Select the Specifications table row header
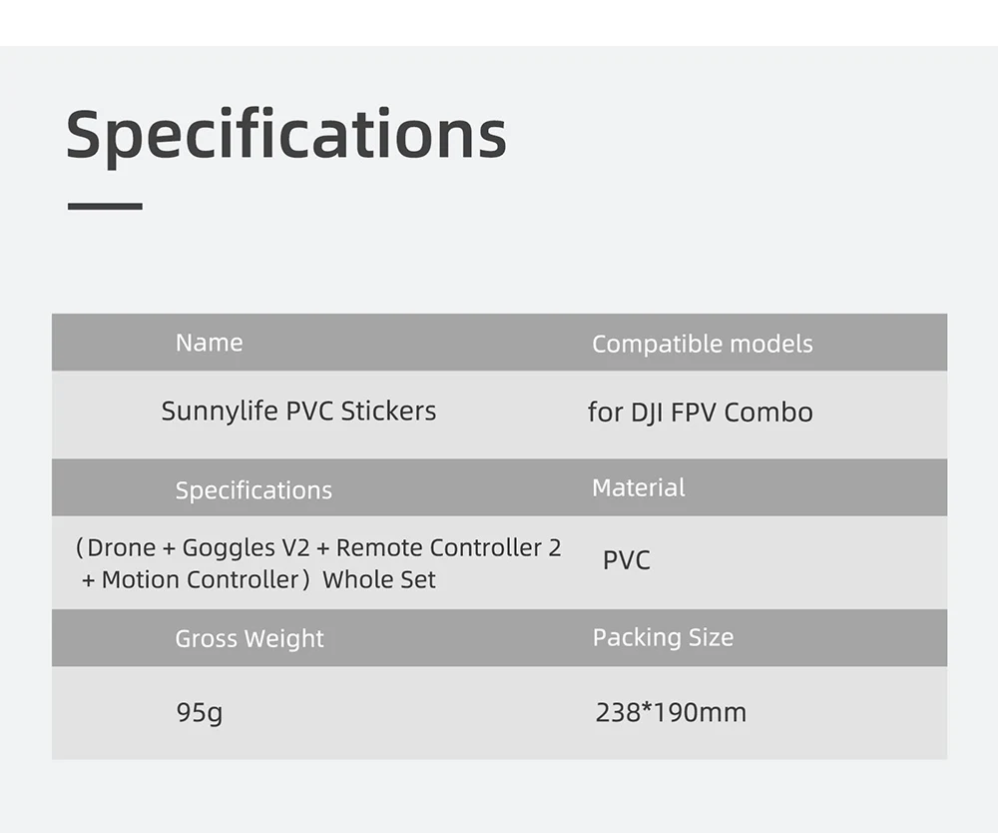 253,490
